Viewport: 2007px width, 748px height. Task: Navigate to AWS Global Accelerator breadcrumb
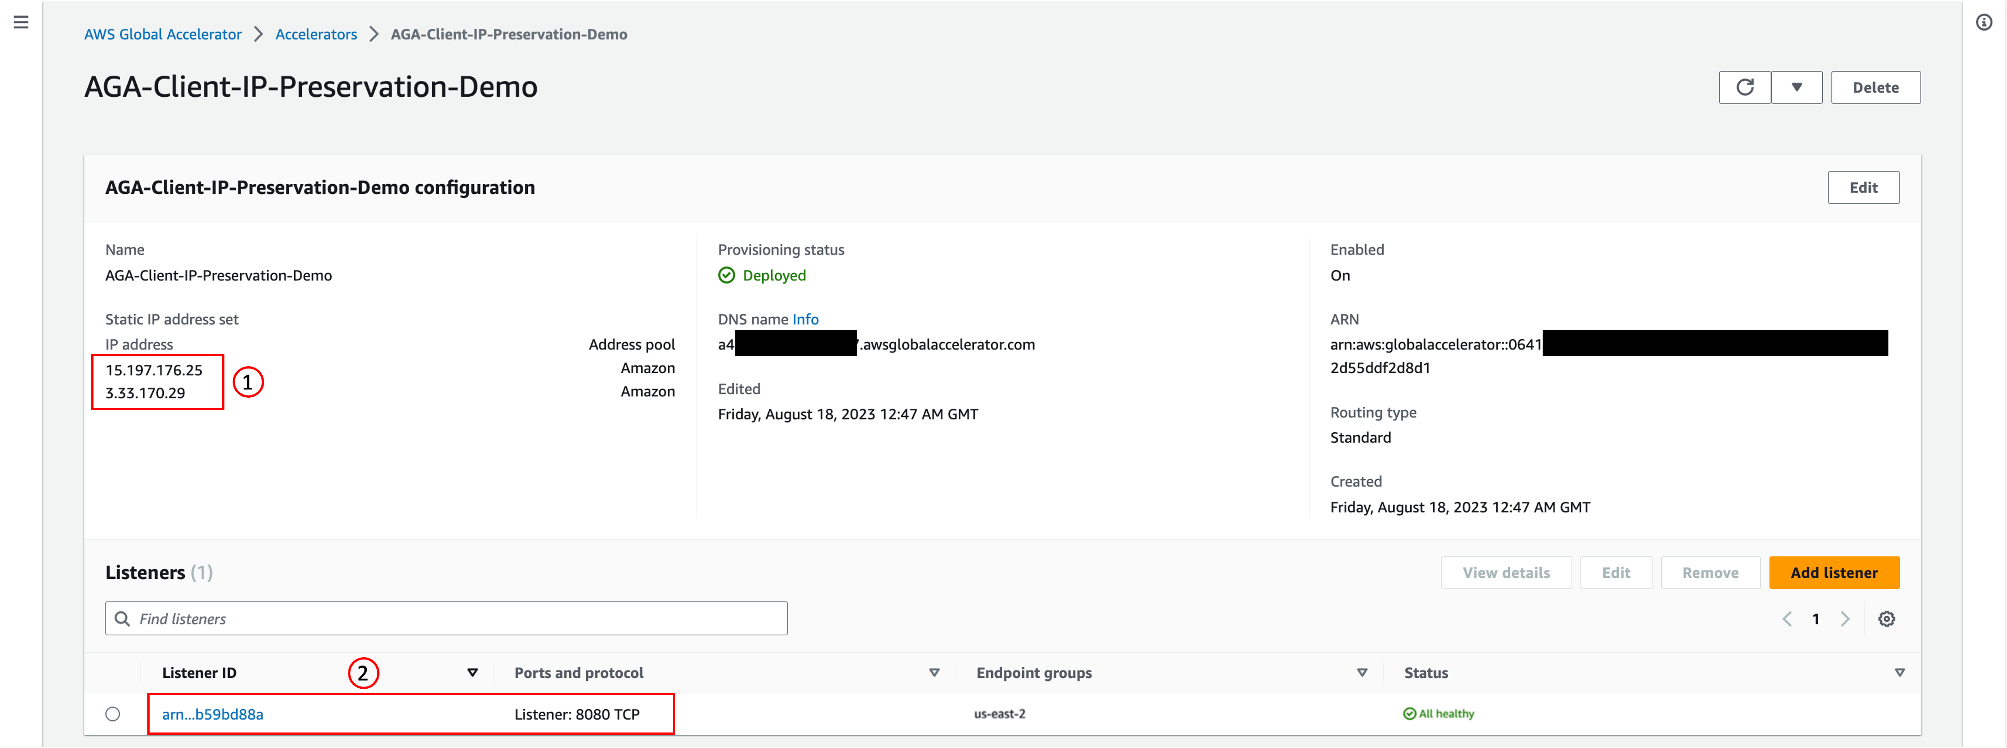click(163, 34)
